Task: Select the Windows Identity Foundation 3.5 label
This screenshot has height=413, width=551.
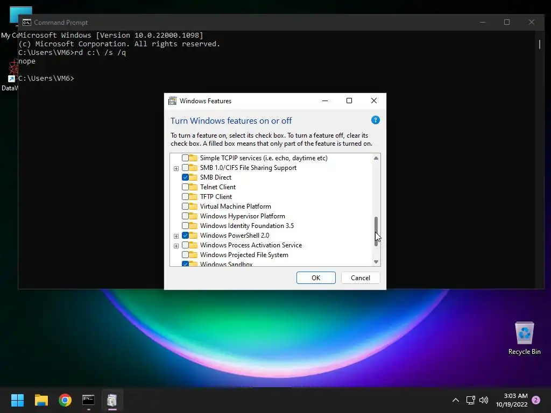Action: 246,225
